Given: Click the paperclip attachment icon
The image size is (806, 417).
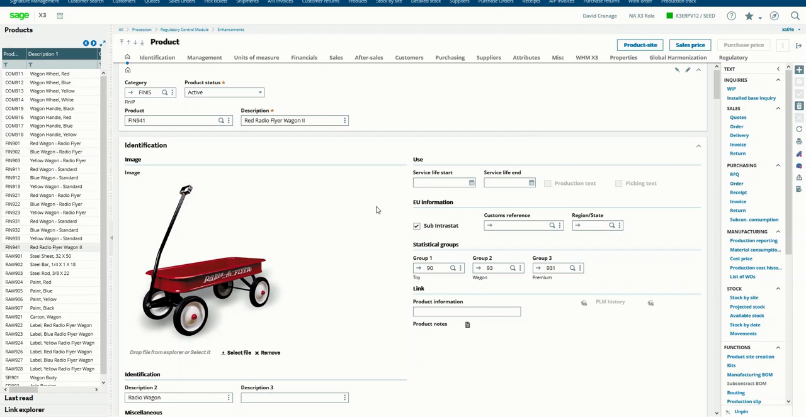Looking at the screenshot, I should [799, 154].
